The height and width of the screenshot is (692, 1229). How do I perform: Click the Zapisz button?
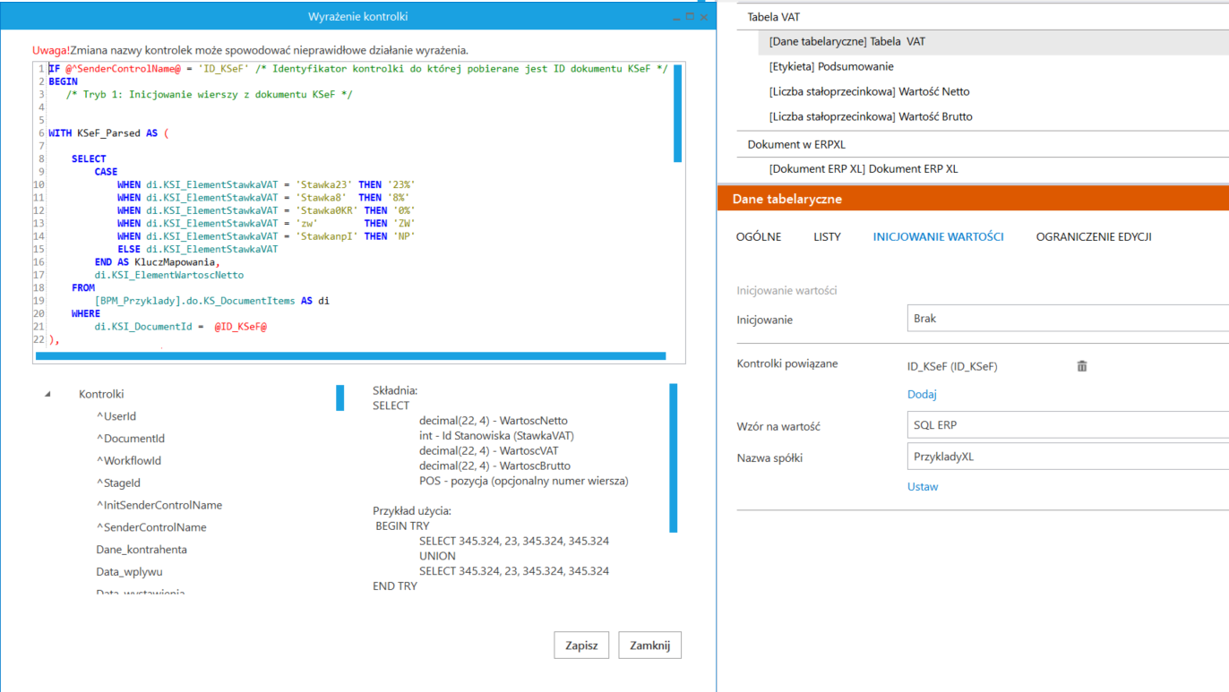(581, 645)
